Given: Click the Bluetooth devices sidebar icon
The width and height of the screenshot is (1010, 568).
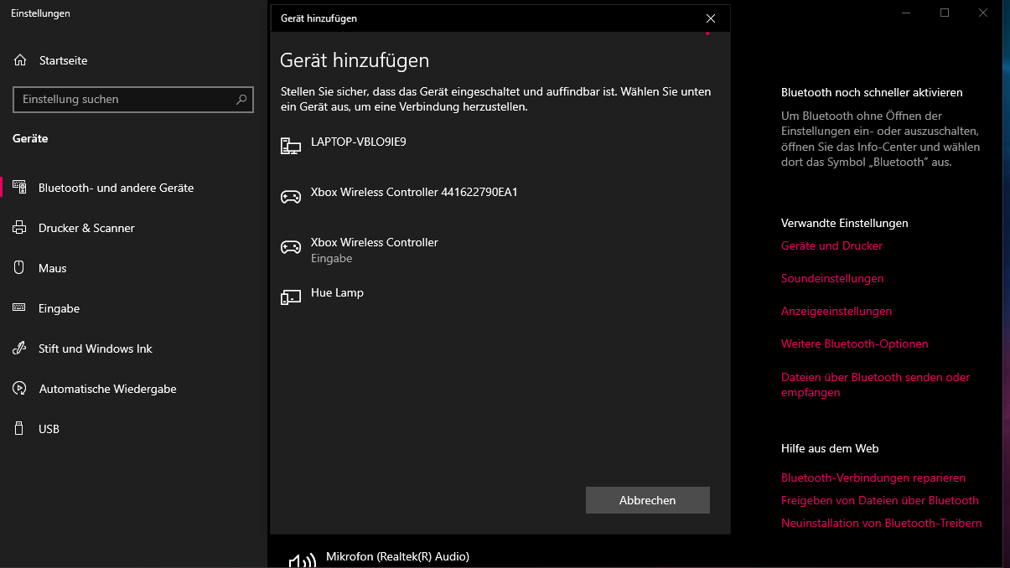Looking at the screenshot, I should pos(19,188).
